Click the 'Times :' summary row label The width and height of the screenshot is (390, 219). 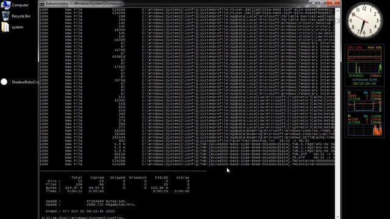point(53,191)
